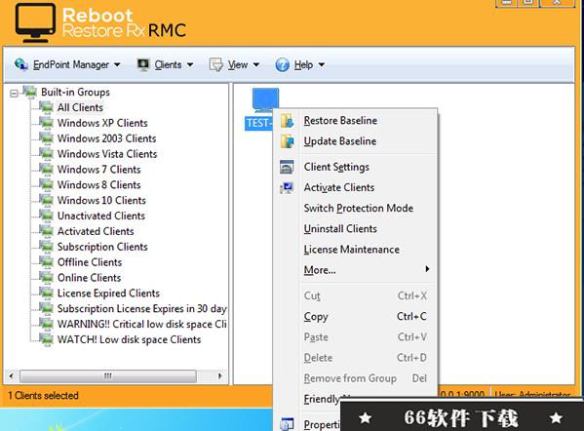Click the Help question mark icon

click(x=282, y=64)
